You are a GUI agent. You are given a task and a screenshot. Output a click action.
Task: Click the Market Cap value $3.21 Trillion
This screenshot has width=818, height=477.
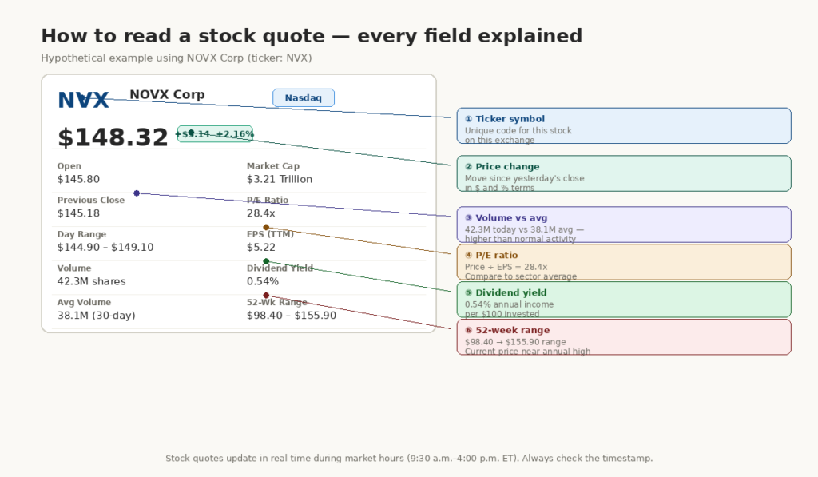(x=279, y=179)
